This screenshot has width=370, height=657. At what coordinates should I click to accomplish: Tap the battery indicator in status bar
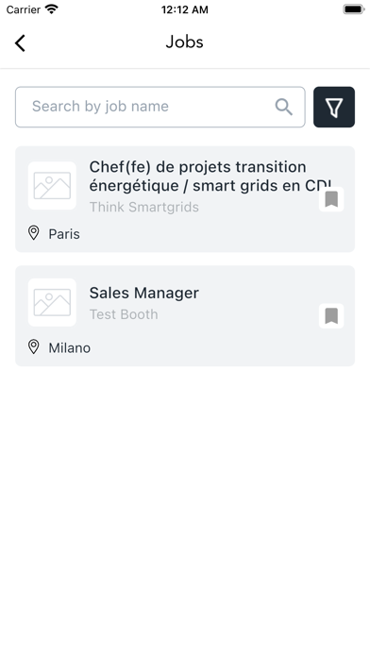[354, 9]
